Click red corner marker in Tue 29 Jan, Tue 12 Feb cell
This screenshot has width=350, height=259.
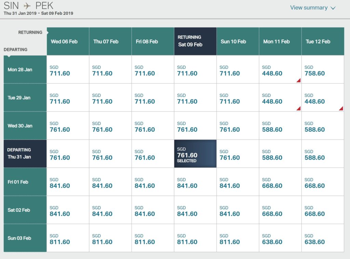tap(341, 108)
